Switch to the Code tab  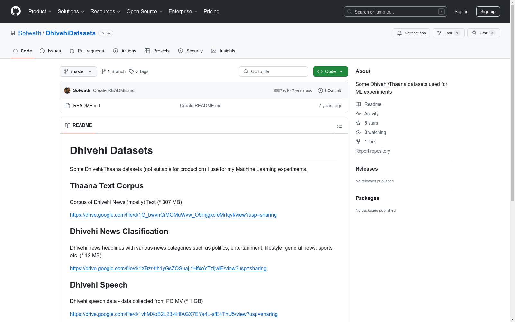click(23, 51)
